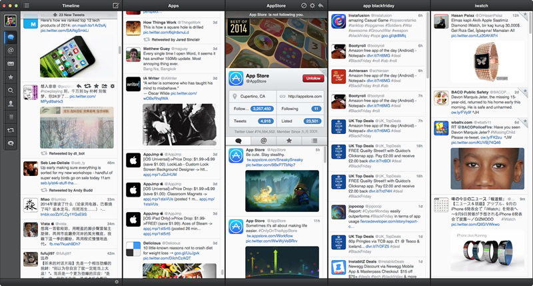
Task: Open the gear menu in AppStore column header
Action: (312, 5)
